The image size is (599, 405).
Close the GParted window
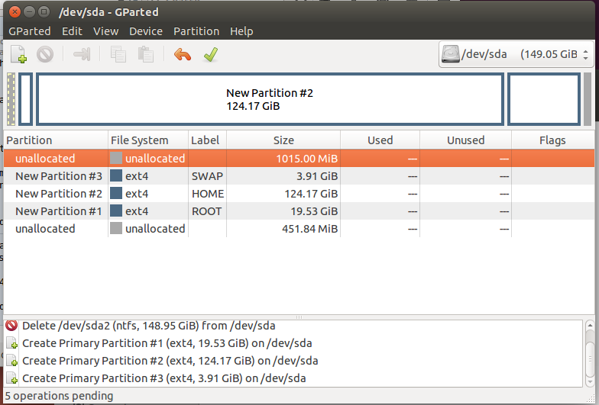(x=15, y=12)
